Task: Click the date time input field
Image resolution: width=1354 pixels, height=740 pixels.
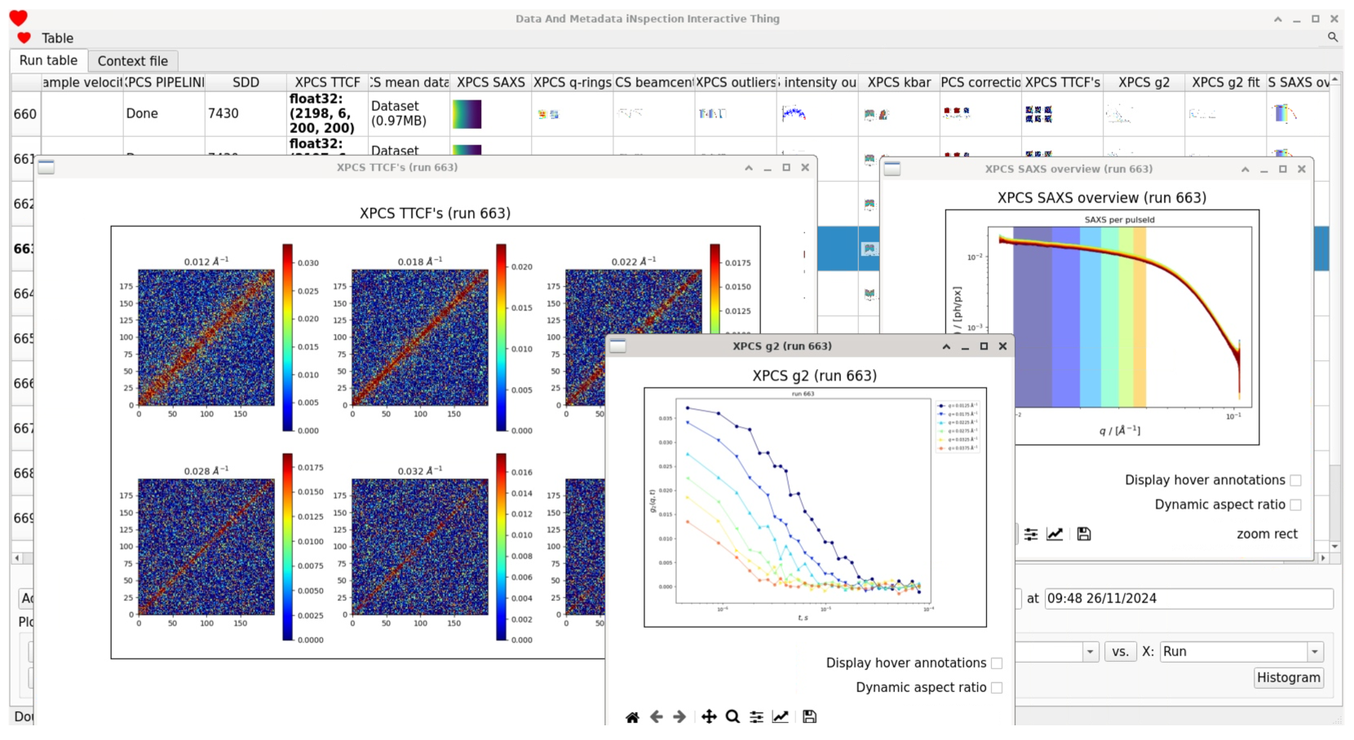Action: (x=1188, y=599)
